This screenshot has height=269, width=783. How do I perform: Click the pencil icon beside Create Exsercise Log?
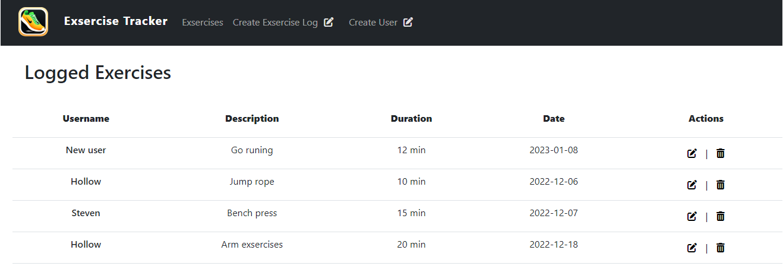click(x=329, y=22)
